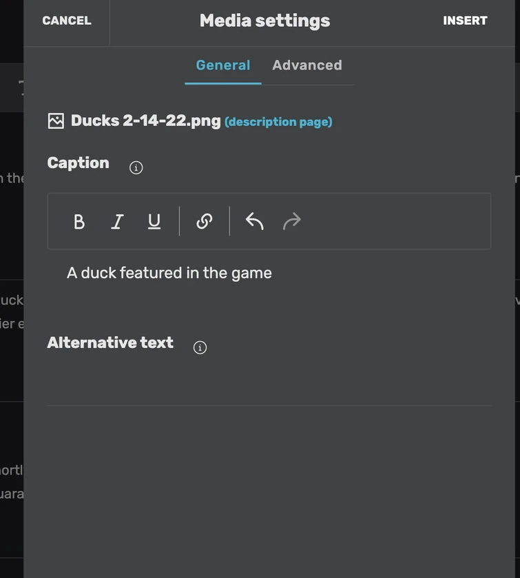Click the image file icon beside Ducks
Image resolution: width=520 pixels, height=578 pixels.
click(56, 121)
